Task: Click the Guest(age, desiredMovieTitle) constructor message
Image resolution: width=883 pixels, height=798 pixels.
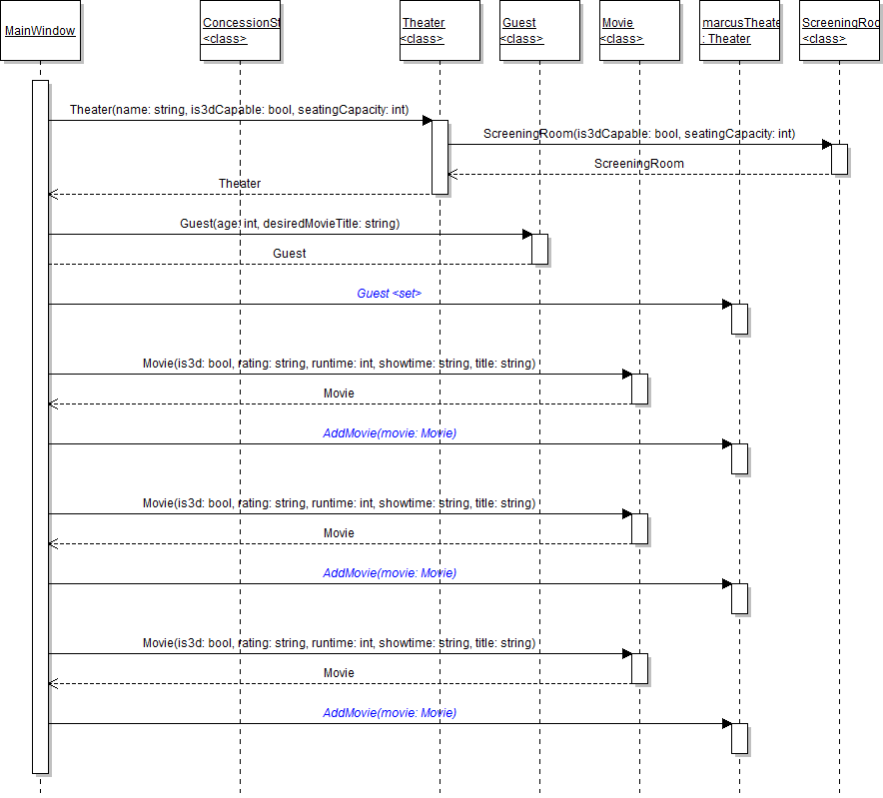Action: tap(290, 224)
